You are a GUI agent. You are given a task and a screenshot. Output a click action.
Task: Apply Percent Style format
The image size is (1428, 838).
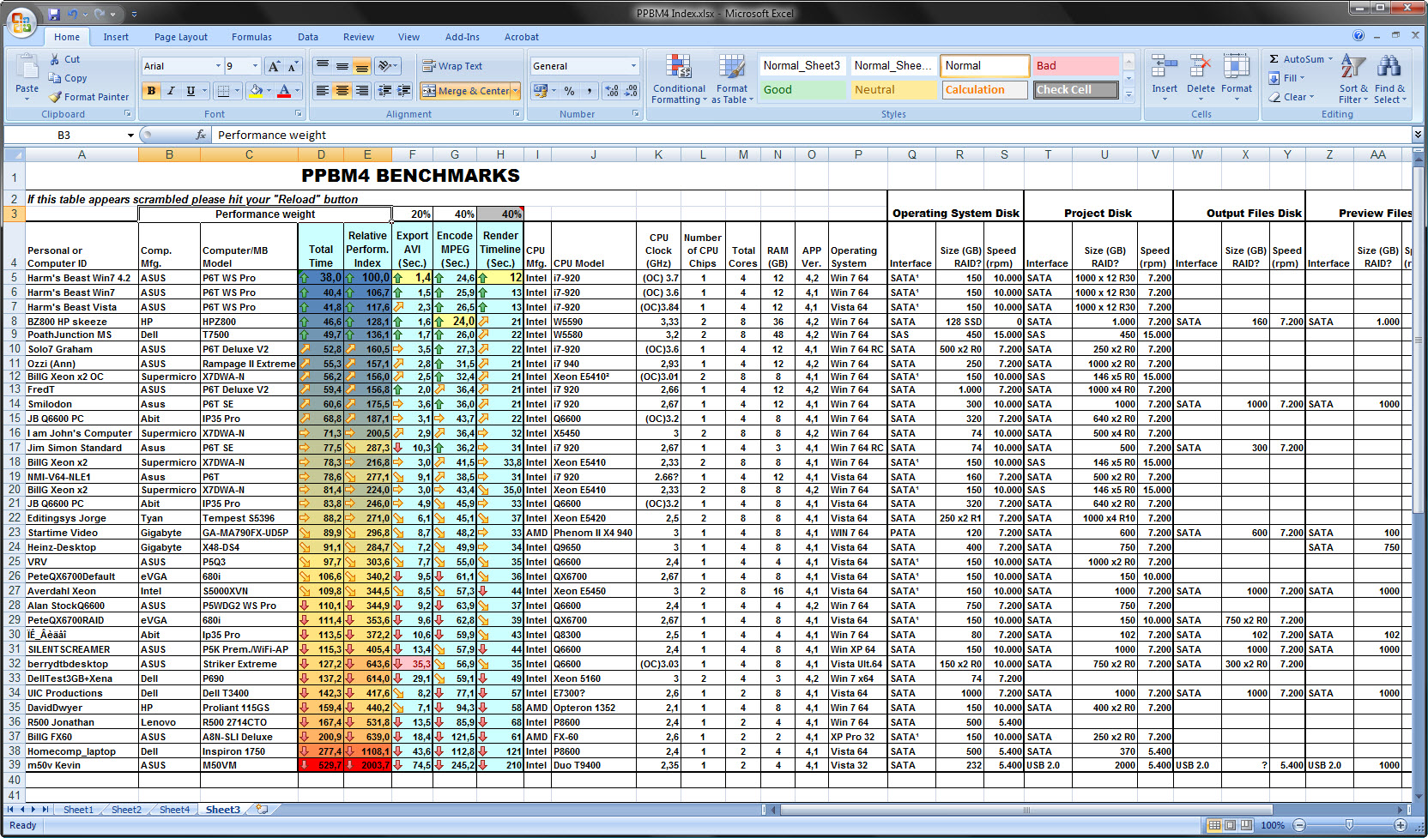coord(569,90)
